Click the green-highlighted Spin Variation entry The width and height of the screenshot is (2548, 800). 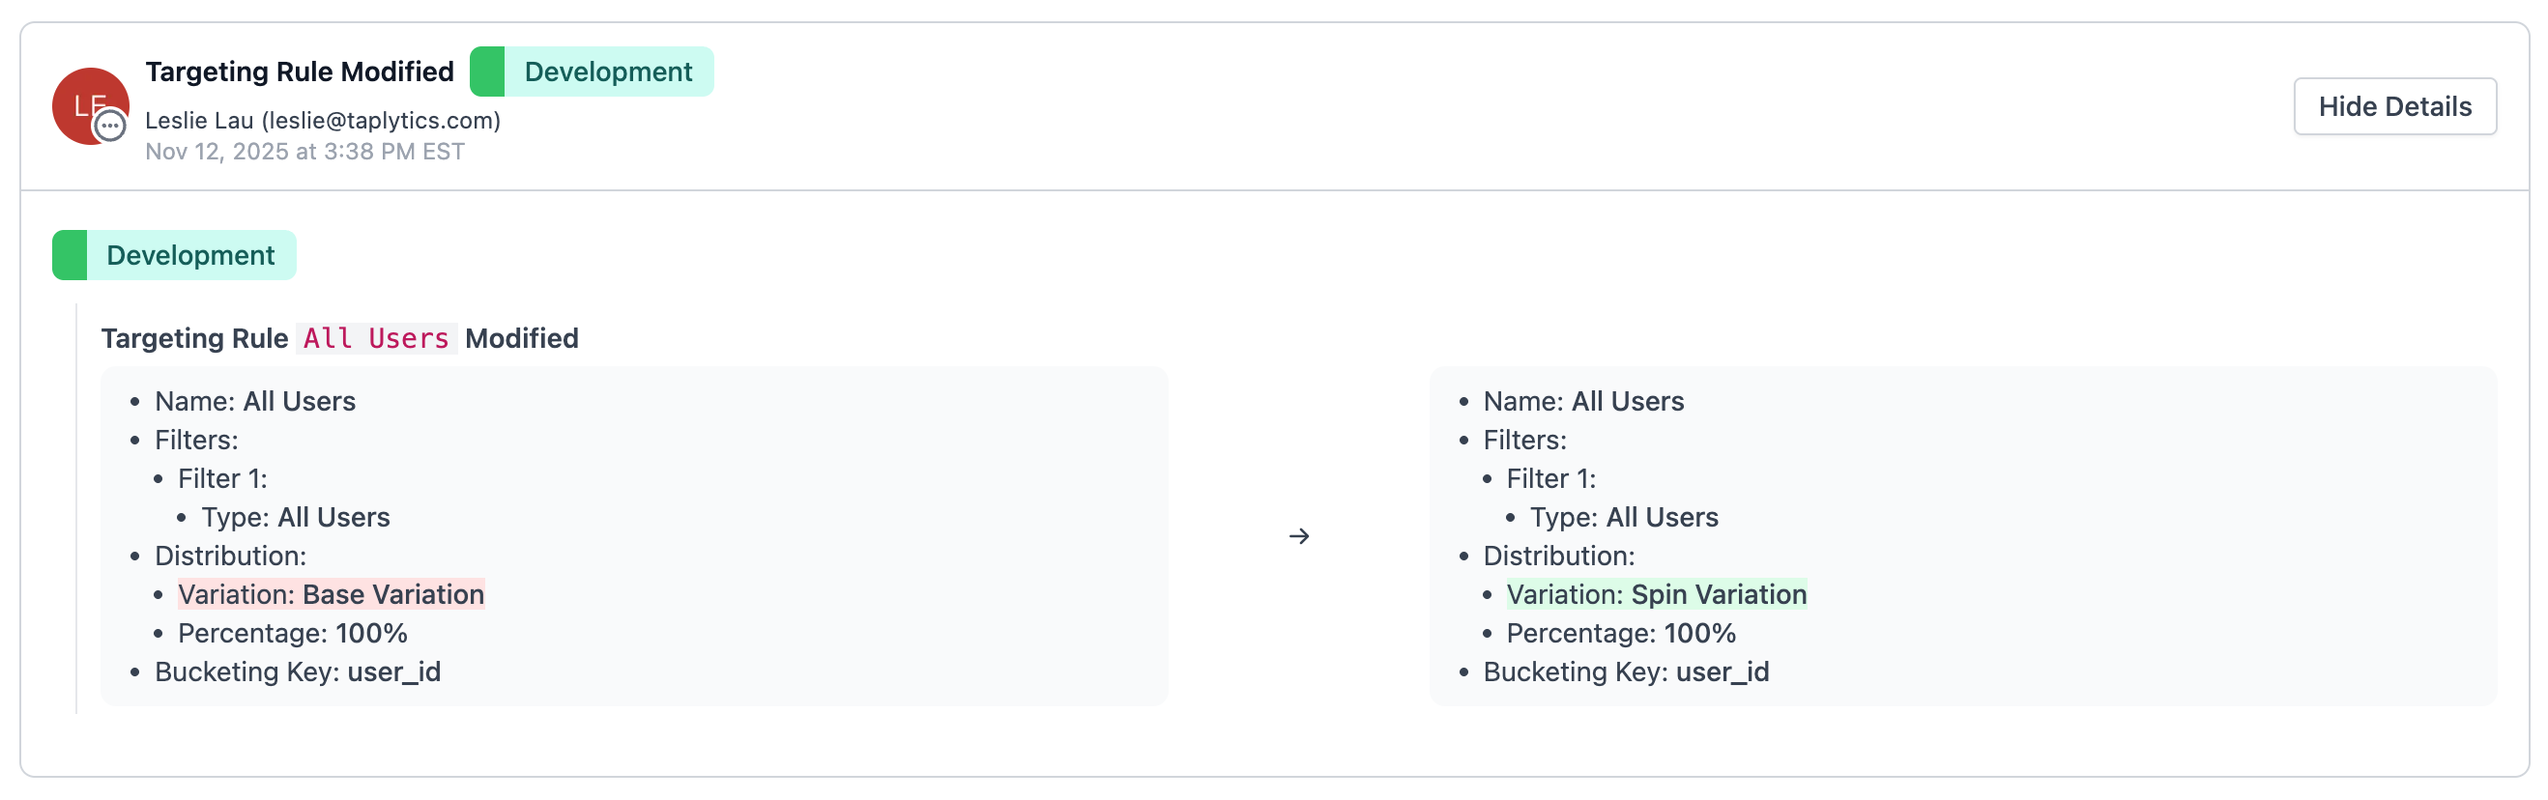click(x=1657, y=594)
